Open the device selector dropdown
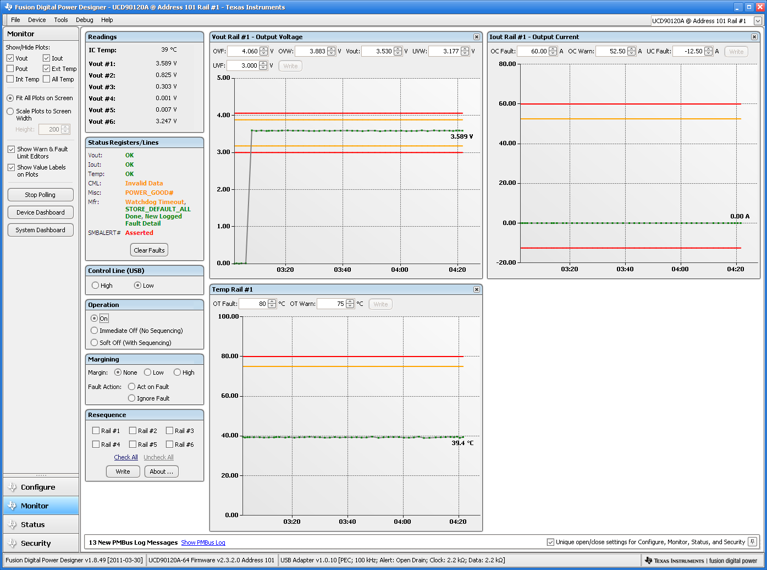The height and width of the screenshot is (570, 767). tap(758, 21)
